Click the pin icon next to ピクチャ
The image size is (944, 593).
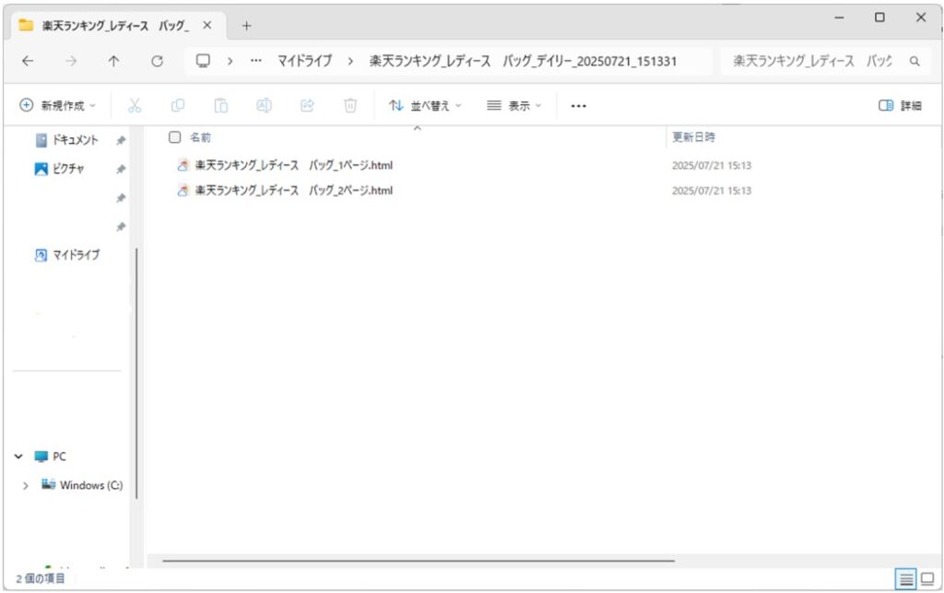tap(121, 169)
